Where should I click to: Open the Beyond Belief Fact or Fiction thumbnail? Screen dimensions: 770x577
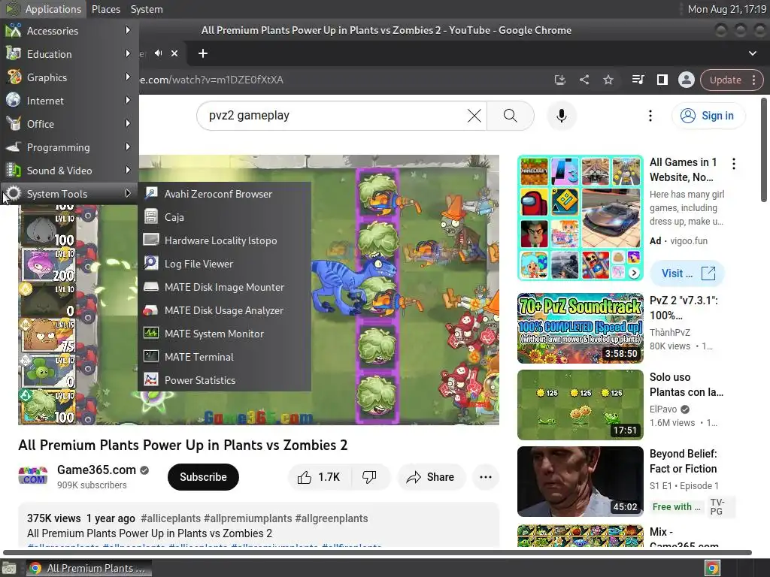point(581,482)
